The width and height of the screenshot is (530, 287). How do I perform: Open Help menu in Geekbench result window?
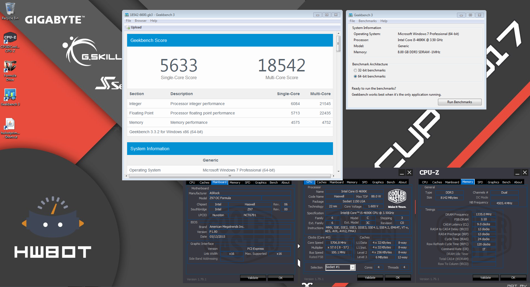(x=154, y=21)
